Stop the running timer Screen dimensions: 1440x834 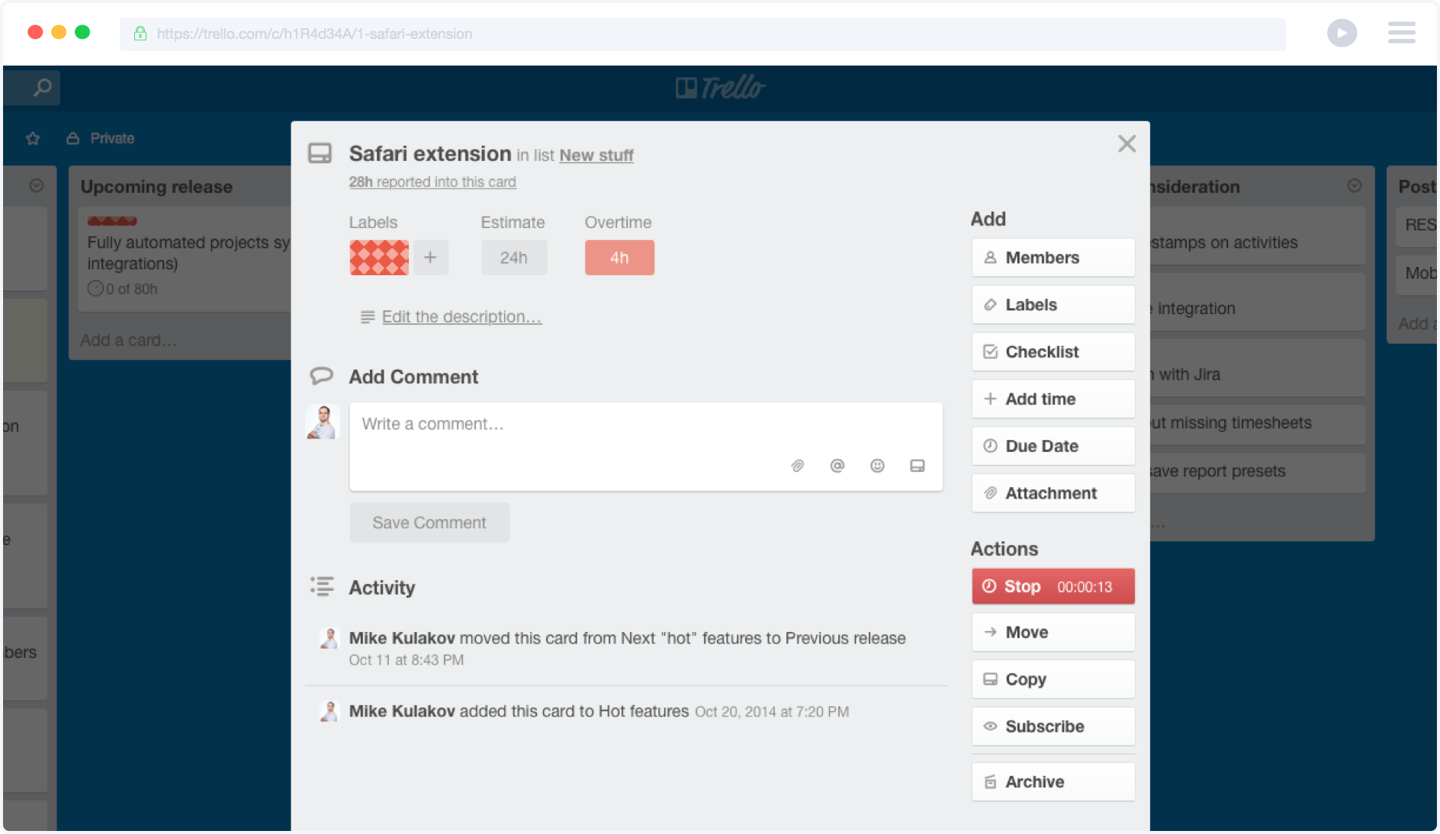tap(1053, 587)
